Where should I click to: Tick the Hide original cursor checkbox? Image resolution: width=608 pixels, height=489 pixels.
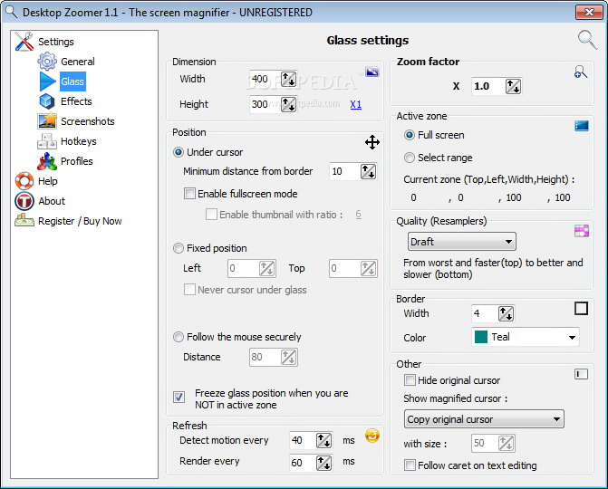[x=410, y=380]
